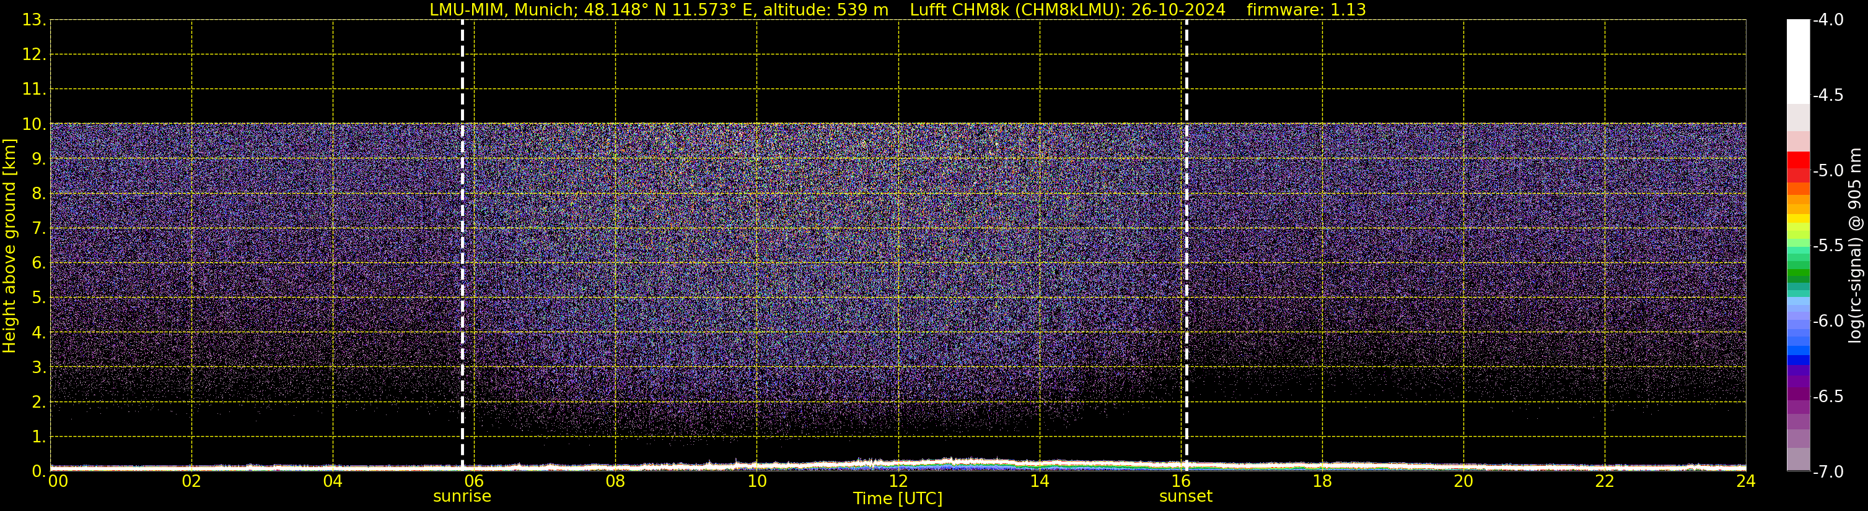
Task: Click the log(rc-signal) @ 905 nm colorbar label
Action: tap(1855, 246)
